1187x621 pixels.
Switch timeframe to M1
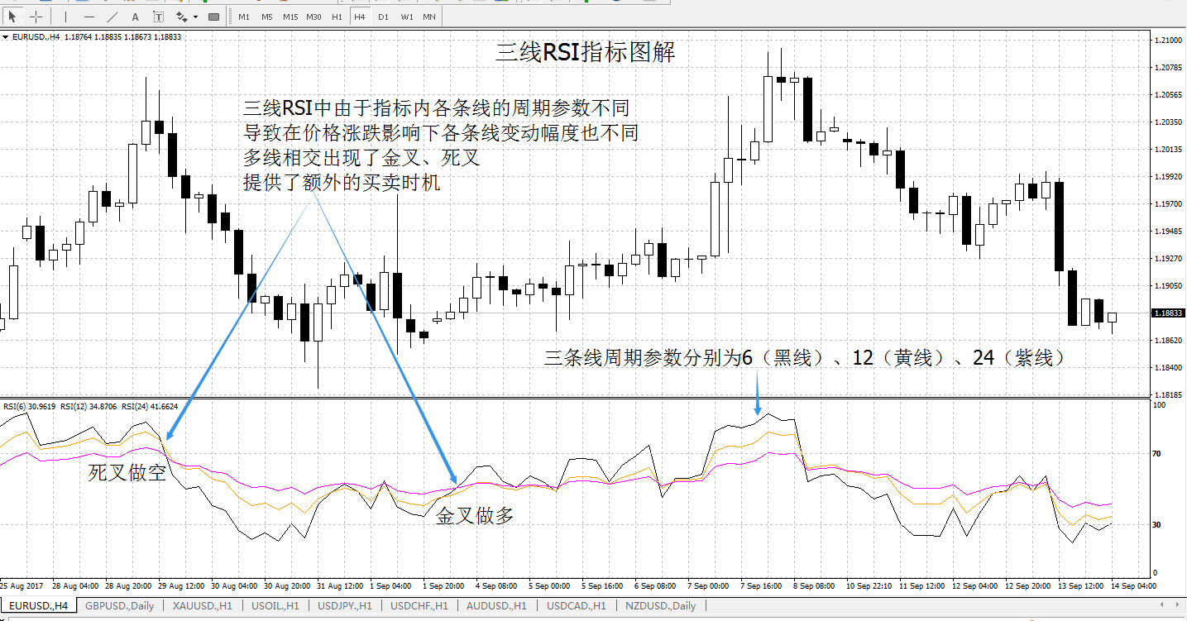pos(243,17)
